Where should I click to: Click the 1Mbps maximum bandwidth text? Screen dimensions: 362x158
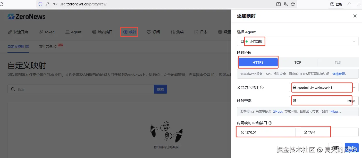click(x=334, y=112)
